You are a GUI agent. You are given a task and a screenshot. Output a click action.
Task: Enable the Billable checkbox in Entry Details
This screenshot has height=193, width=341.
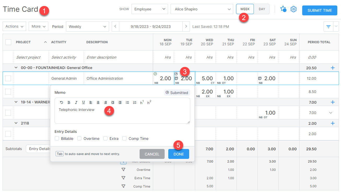[57, 138]
